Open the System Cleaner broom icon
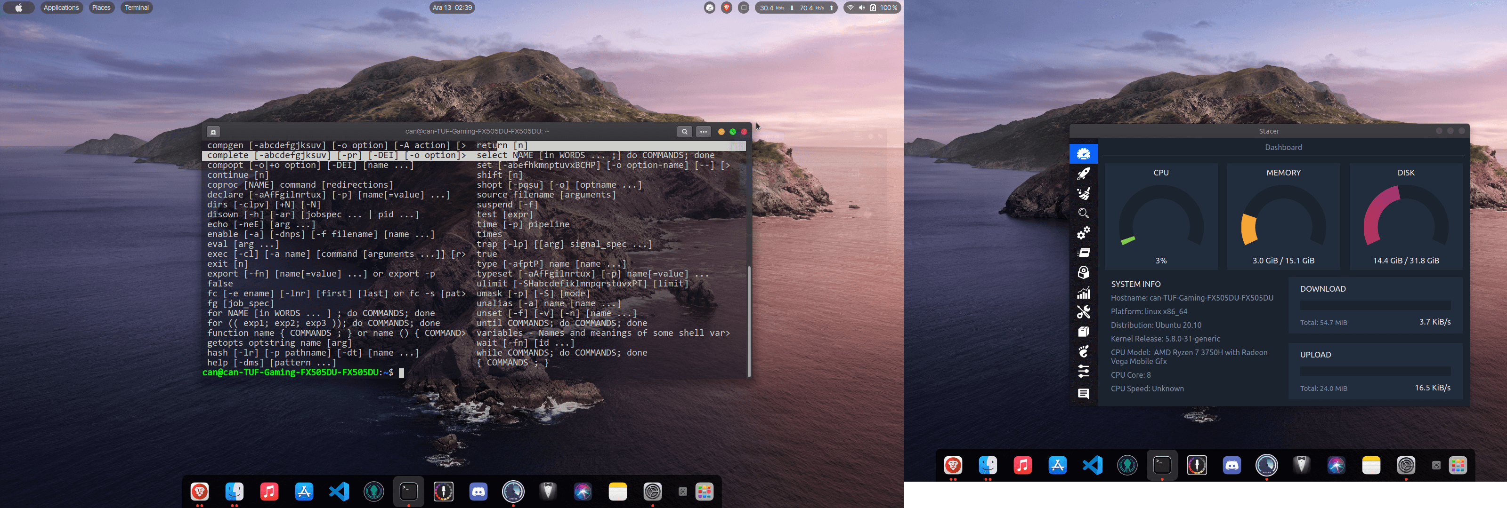1507x508 pixels. click(1083, 193)
